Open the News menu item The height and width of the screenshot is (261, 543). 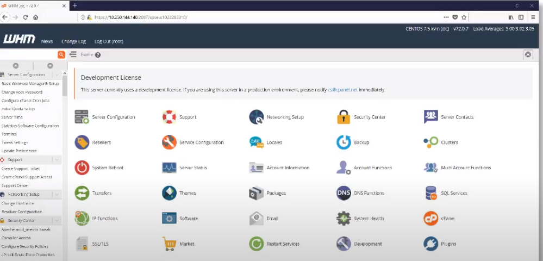point(47,41)
